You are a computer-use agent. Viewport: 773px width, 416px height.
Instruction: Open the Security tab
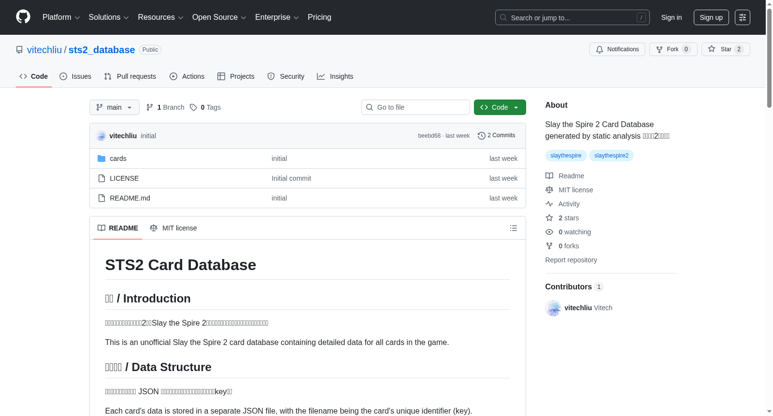point(286,76)
